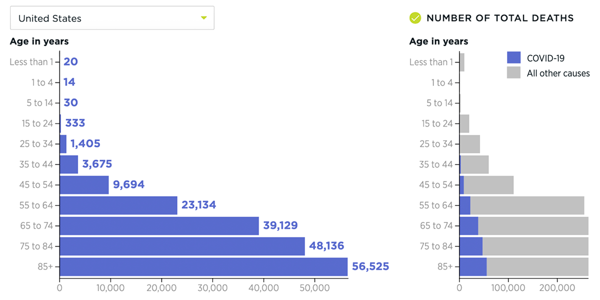Click the NUMBER OF TOTAL DEATHS tab heading
The width and height of the screenshot is (600, 300).
(500, 18)
